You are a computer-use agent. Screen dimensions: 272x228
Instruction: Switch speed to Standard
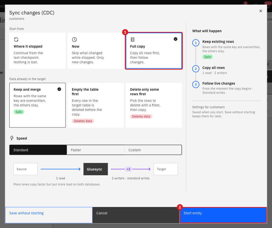(38, 150)
